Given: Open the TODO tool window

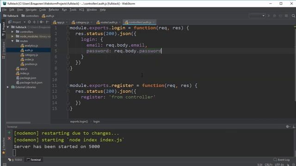Looking at the screenshot, I should (x=15, y=160).
